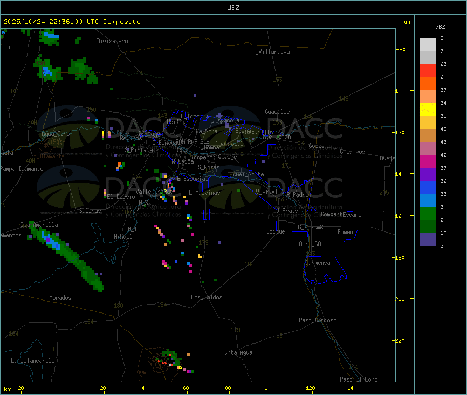The image size is (467, 395).
Task: Click the storm cell with red pixels near 2200m
Action: click(169, 359)
